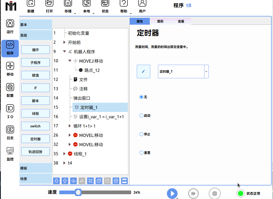
Task: Open the 监控 monitor panel in sidebar
Action: click(x=10, y=154)
